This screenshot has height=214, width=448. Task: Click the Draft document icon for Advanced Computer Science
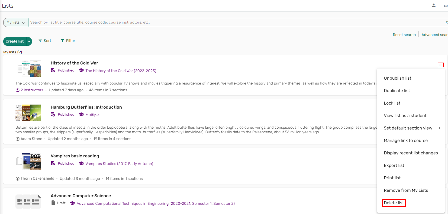(x=53, y=203)
